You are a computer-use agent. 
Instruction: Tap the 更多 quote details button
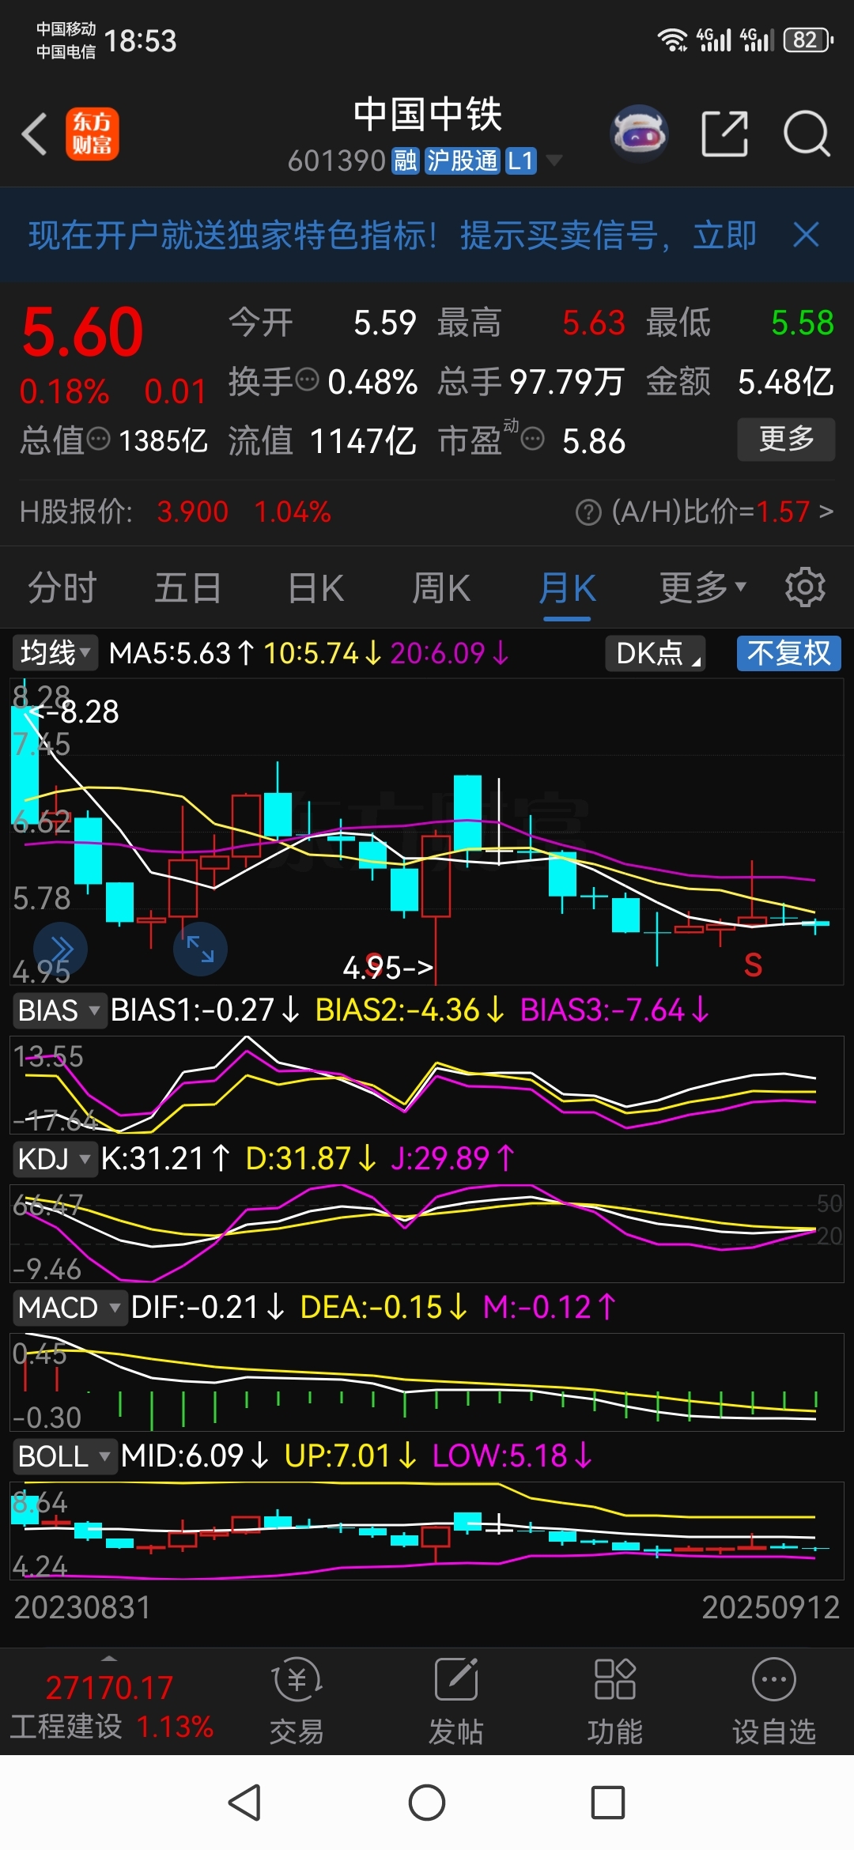[x=786, y=439]
